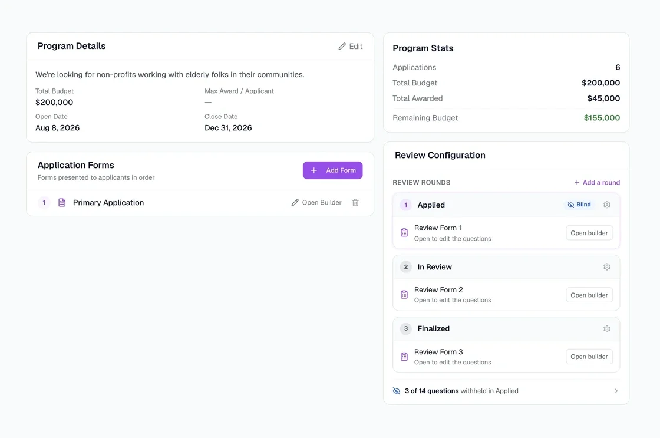Click the Review Form 2 title
660x438 pixels.
438,290
